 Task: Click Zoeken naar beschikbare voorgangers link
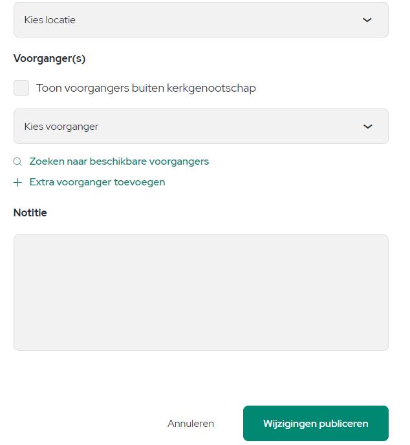119,161
